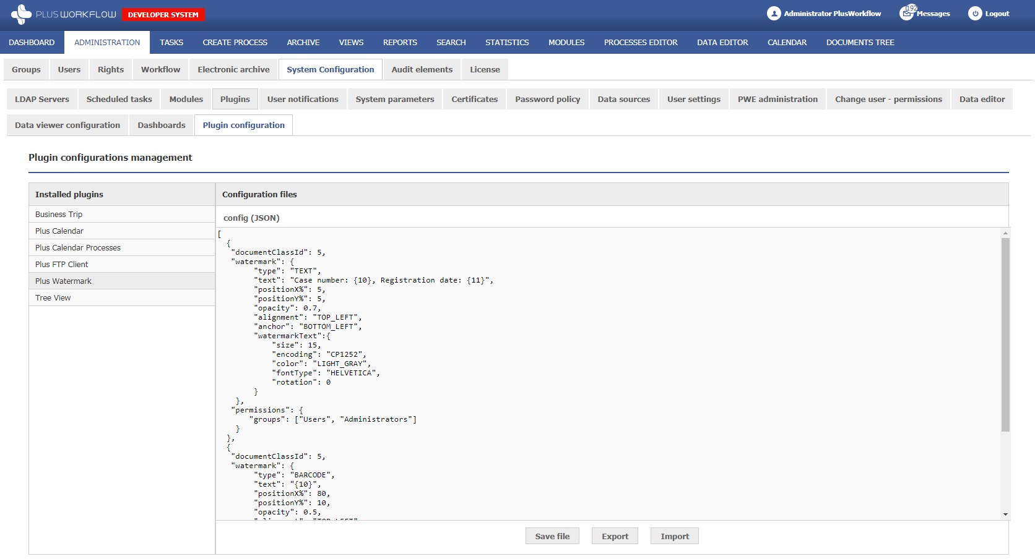The width and height of the screenshot is (1035, 559).
Task: Open the Certificates tab
Action: tap(475, 99)
